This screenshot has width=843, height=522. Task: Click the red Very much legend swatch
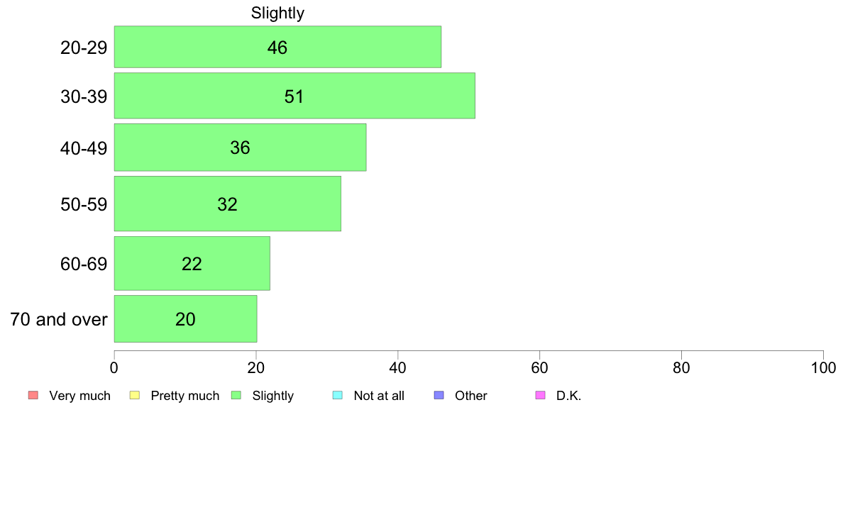(33, 395)
